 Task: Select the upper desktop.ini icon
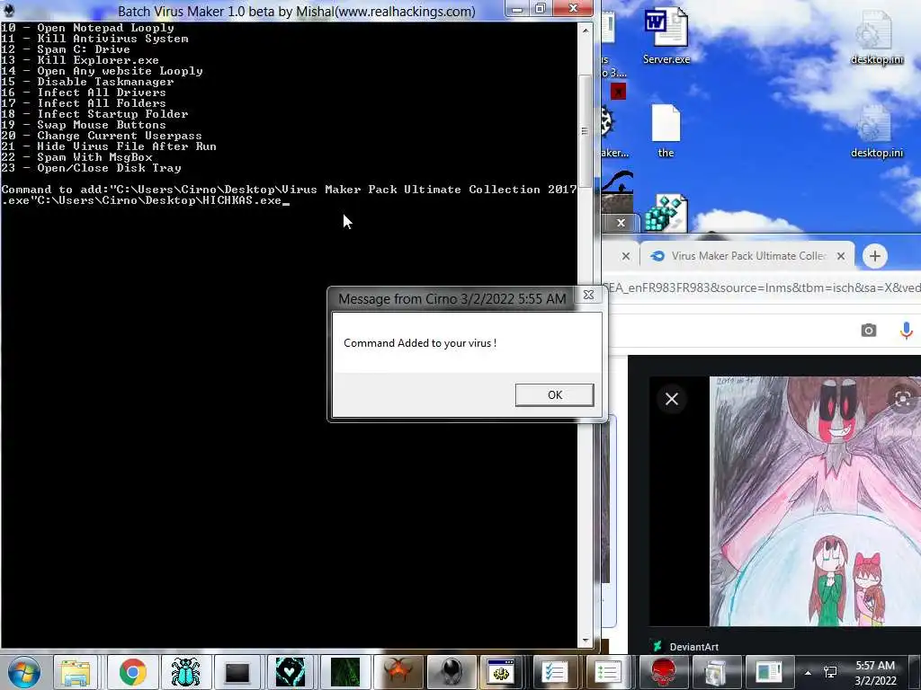coord(876,37)
